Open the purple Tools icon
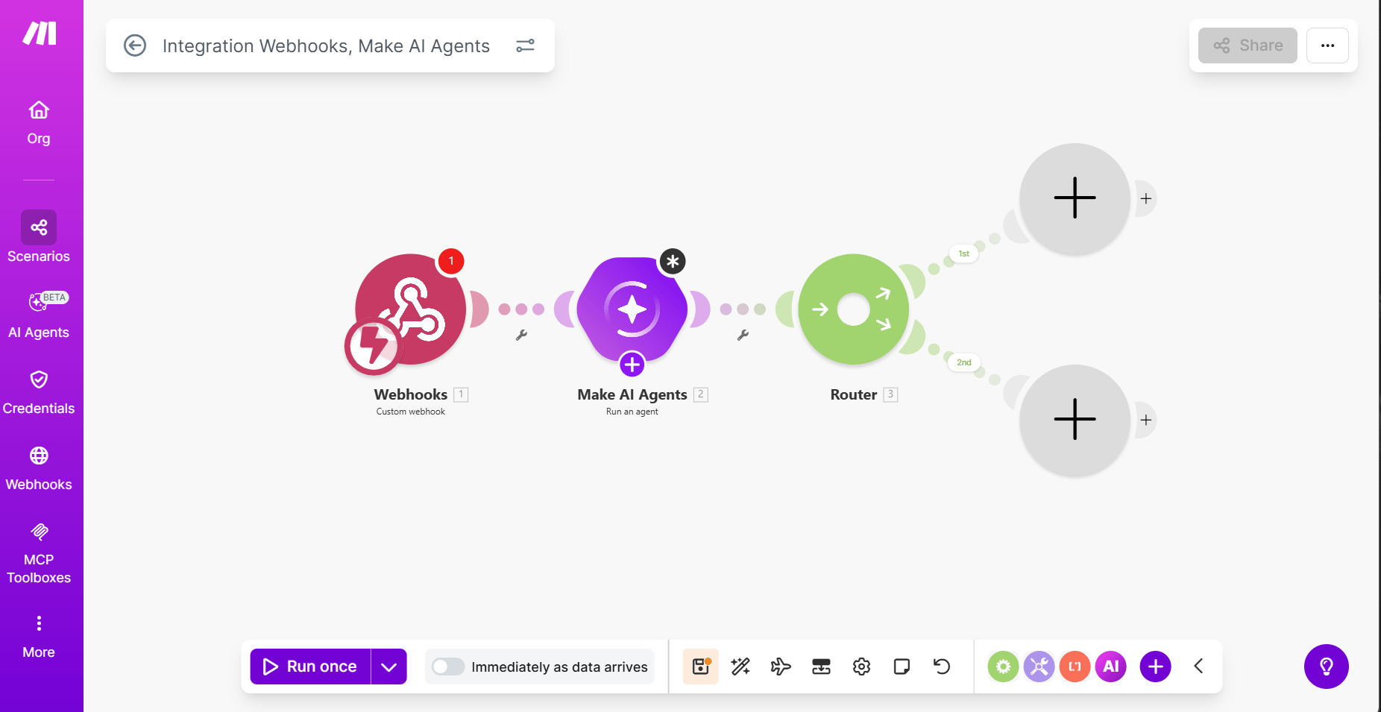The width and height of the screenshot is (1381, 712). tap(1039, 667)
